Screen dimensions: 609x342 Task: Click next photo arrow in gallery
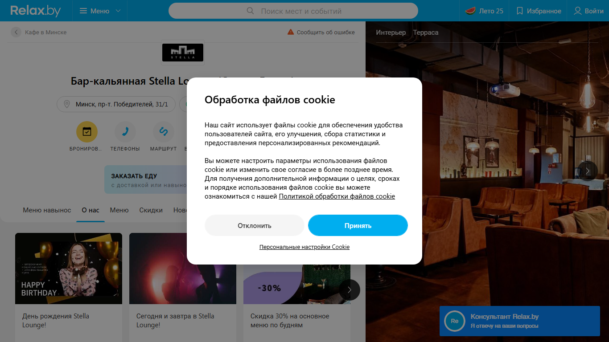[588, 171]
